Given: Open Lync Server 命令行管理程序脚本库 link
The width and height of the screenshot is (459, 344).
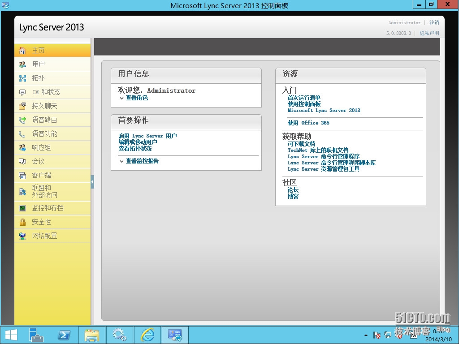Looking at the screenshot, I should click(x=331, y=163).
